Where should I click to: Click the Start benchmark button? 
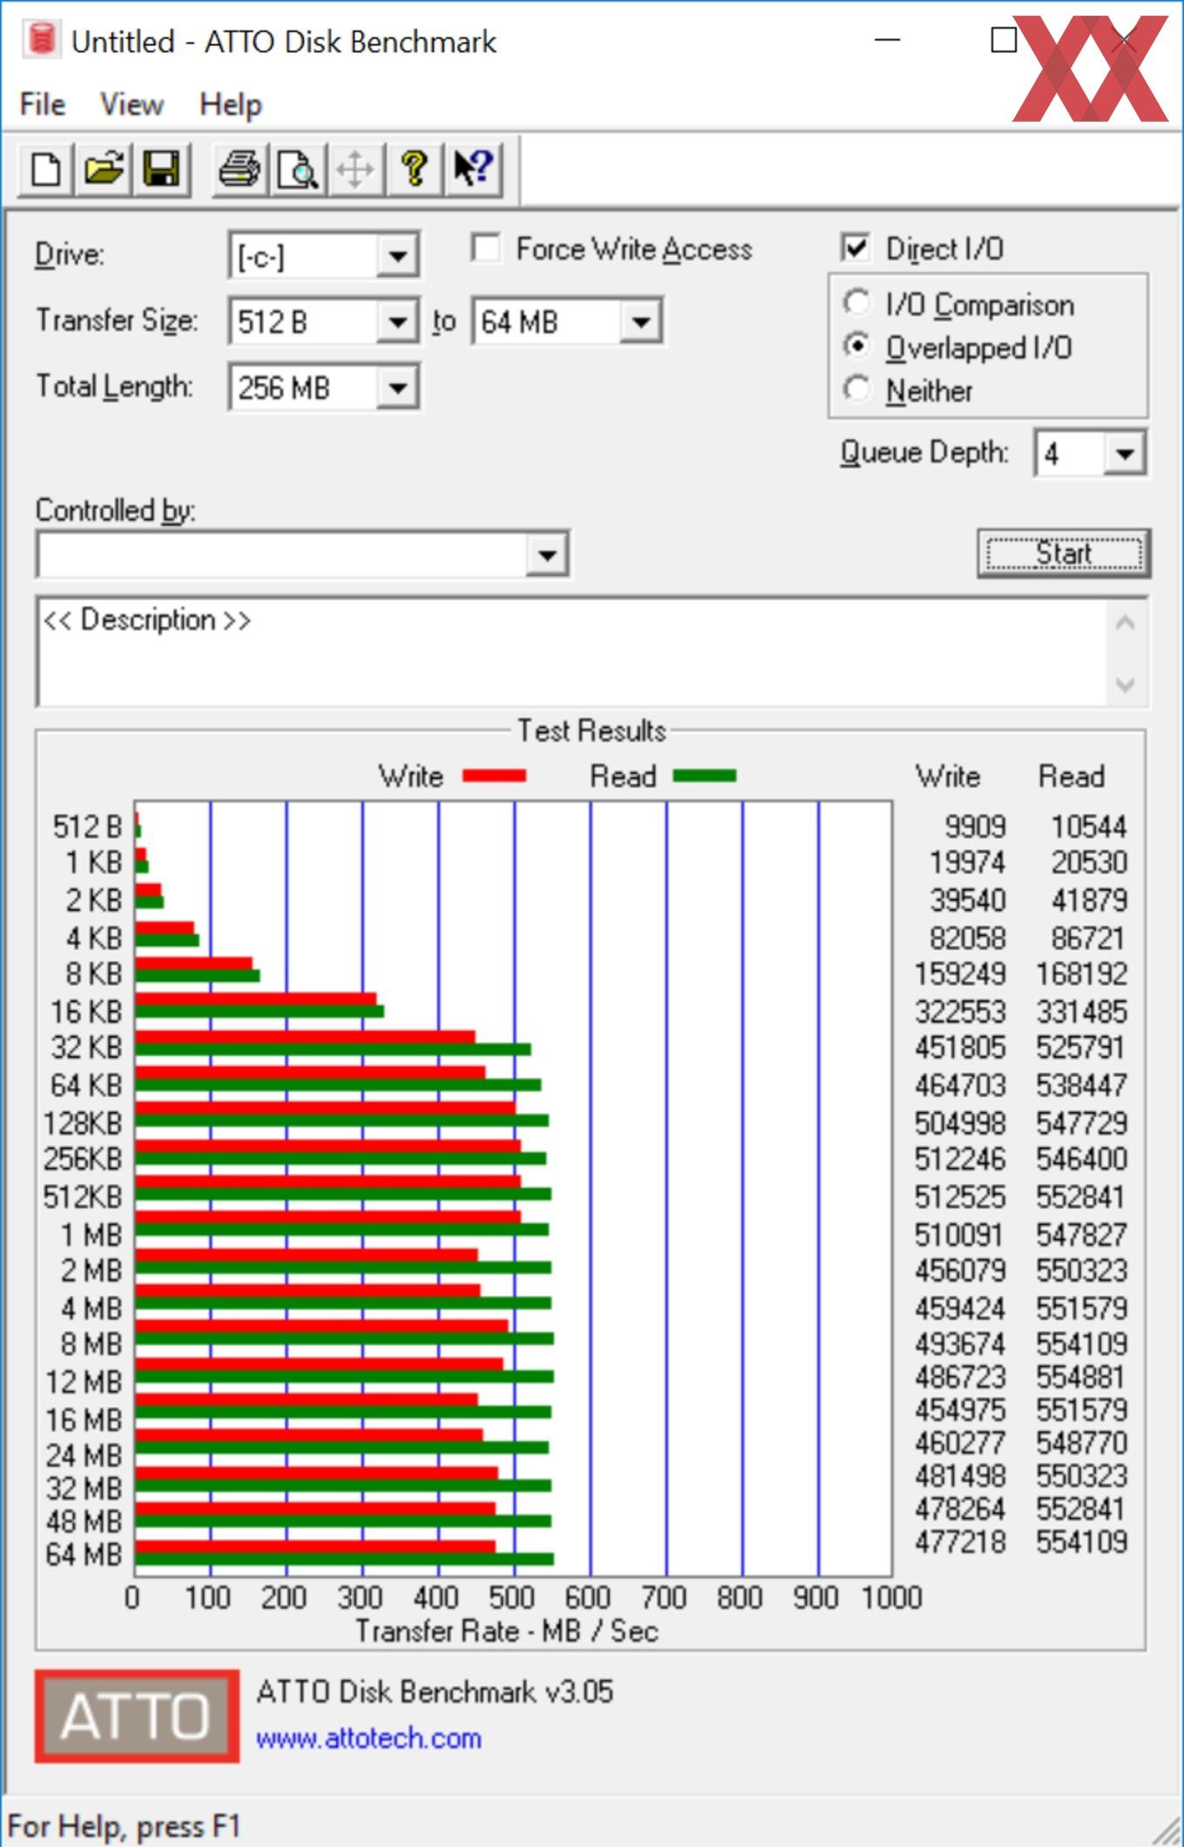(1063, 554)
